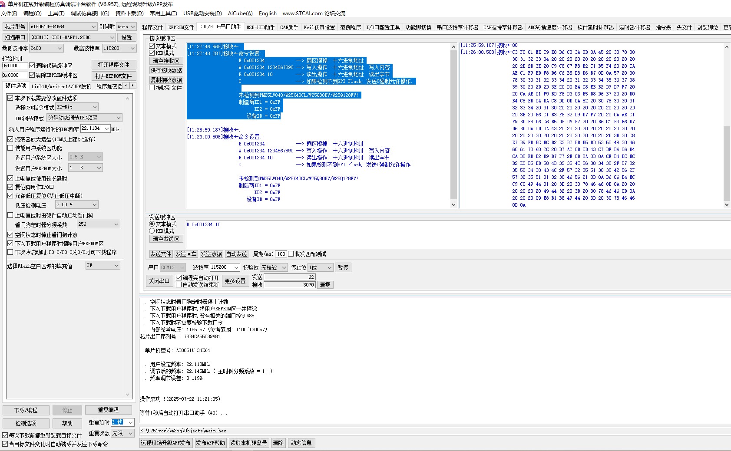731x451 pixels.
Task: Toggle 本次下载需要修改硬件选项 checkbox
Action: [10, 98]
